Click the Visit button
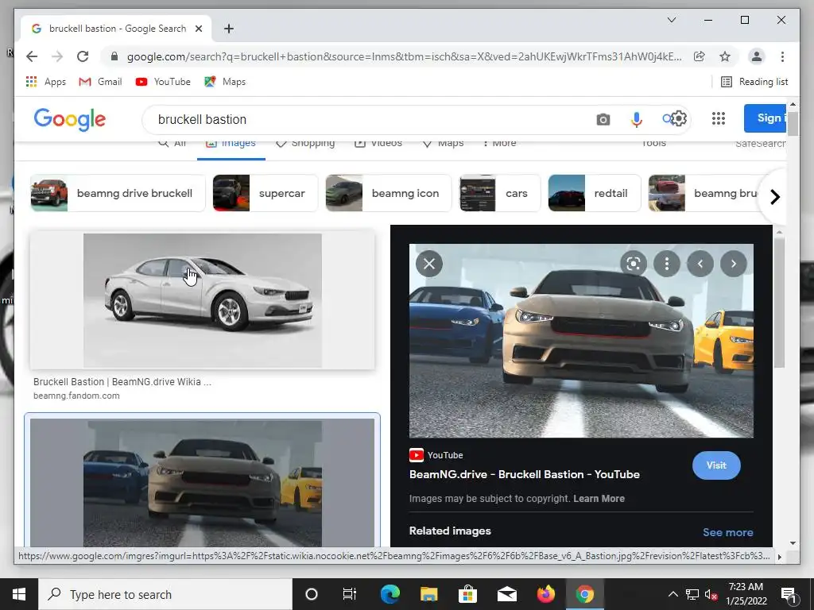 pos(716,465)
